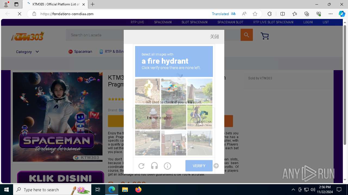The width and height of the screenshot is (348, 195).
Task: Click the RTP & Billing link
Action: pos(111,51)
